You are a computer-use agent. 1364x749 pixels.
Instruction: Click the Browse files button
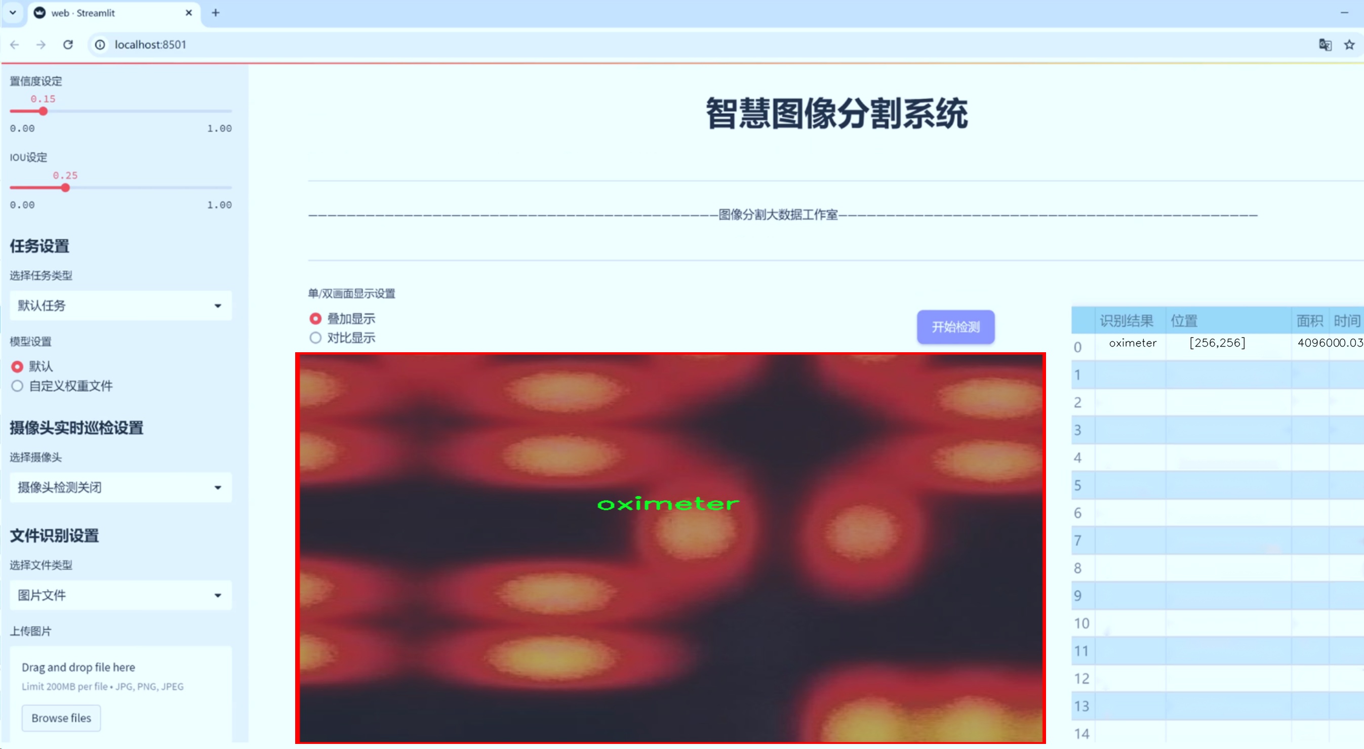click(x=61, y=718)
